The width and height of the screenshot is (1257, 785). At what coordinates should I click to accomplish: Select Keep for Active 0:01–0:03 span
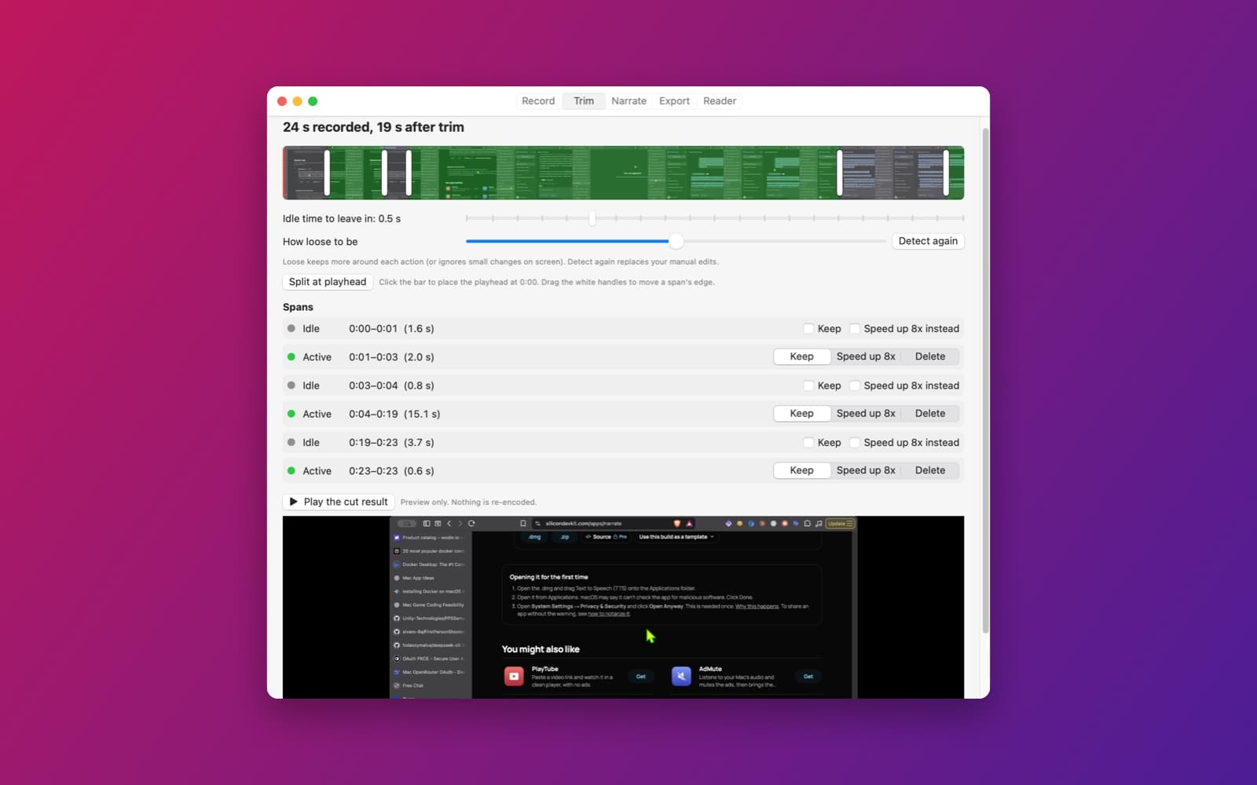point(801,356)
